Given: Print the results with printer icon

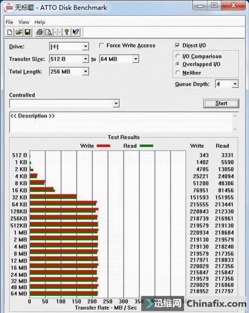Looking at the screenshot, I should (39, 32).
